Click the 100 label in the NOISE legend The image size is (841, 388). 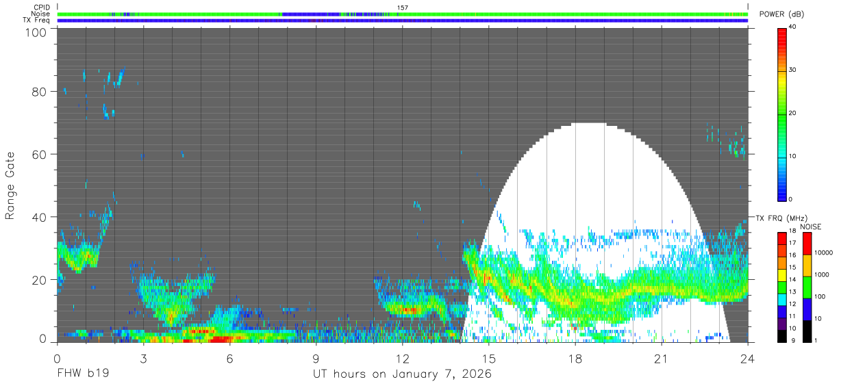(x=820, y=296)
